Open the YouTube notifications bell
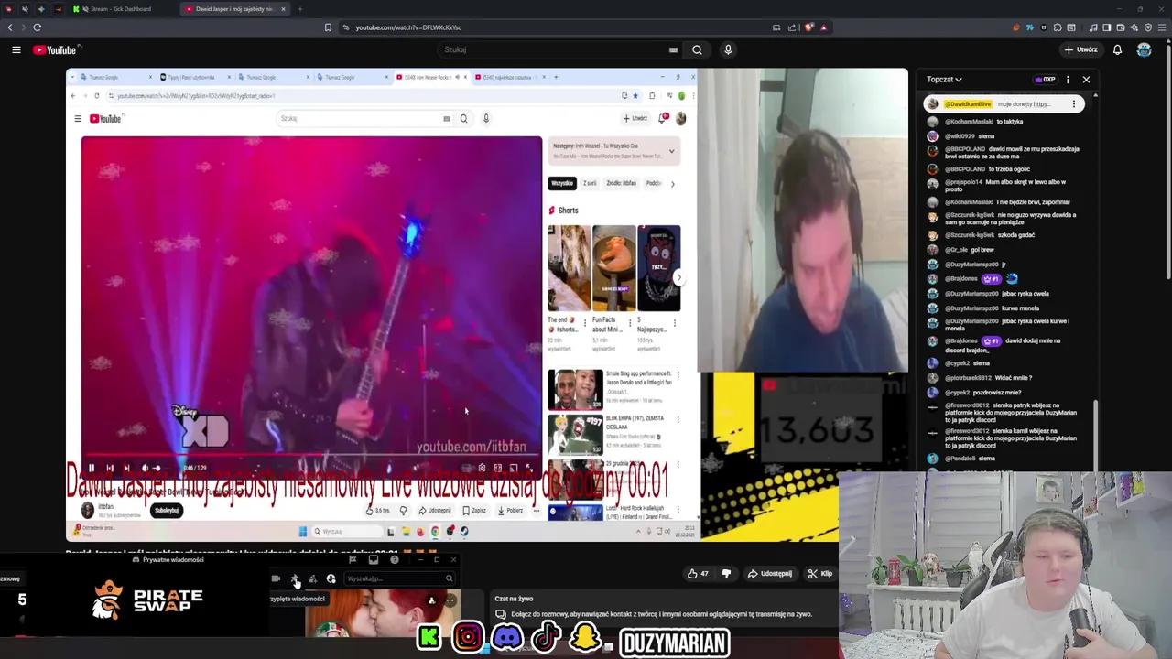This screenshot has width=1172, height=659. [x=1117, y=49]
